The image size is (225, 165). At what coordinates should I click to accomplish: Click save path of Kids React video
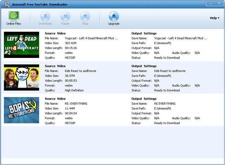[x=163, y=76]
